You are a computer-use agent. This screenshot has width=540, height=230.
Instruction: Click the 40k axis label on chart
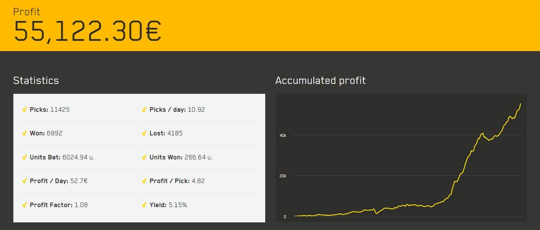[283, 135]
